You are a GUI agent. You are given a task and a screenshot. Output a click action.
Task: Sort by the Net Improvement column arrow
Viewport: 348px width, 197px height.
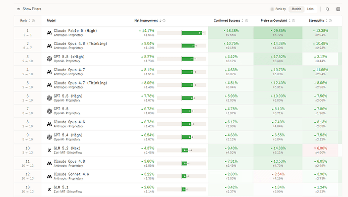tap(160, 21)
